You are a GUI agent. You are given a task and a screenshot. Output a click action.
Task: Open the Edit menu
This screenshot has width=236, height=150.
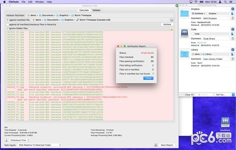point(30,2)
